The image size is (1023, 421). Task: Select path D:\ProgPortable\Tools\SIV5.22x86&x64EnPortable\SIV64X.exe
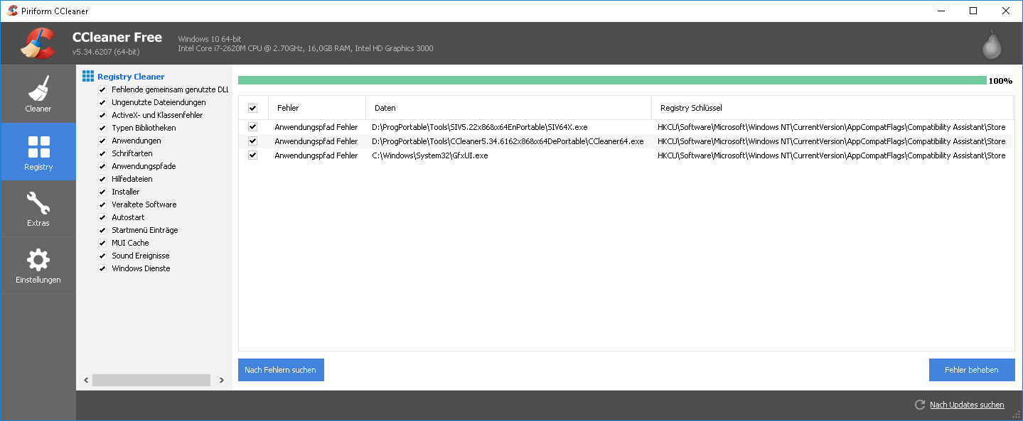[480, 127]
